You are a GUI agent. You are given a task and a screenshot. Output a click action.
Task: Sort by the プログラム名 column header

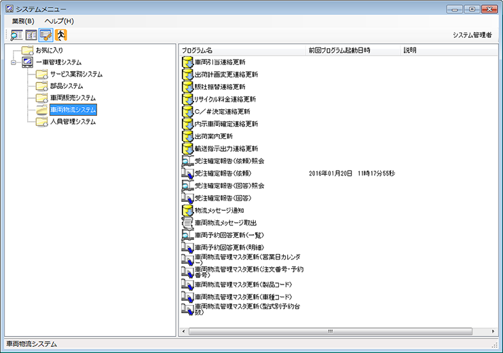pos(198,50)
